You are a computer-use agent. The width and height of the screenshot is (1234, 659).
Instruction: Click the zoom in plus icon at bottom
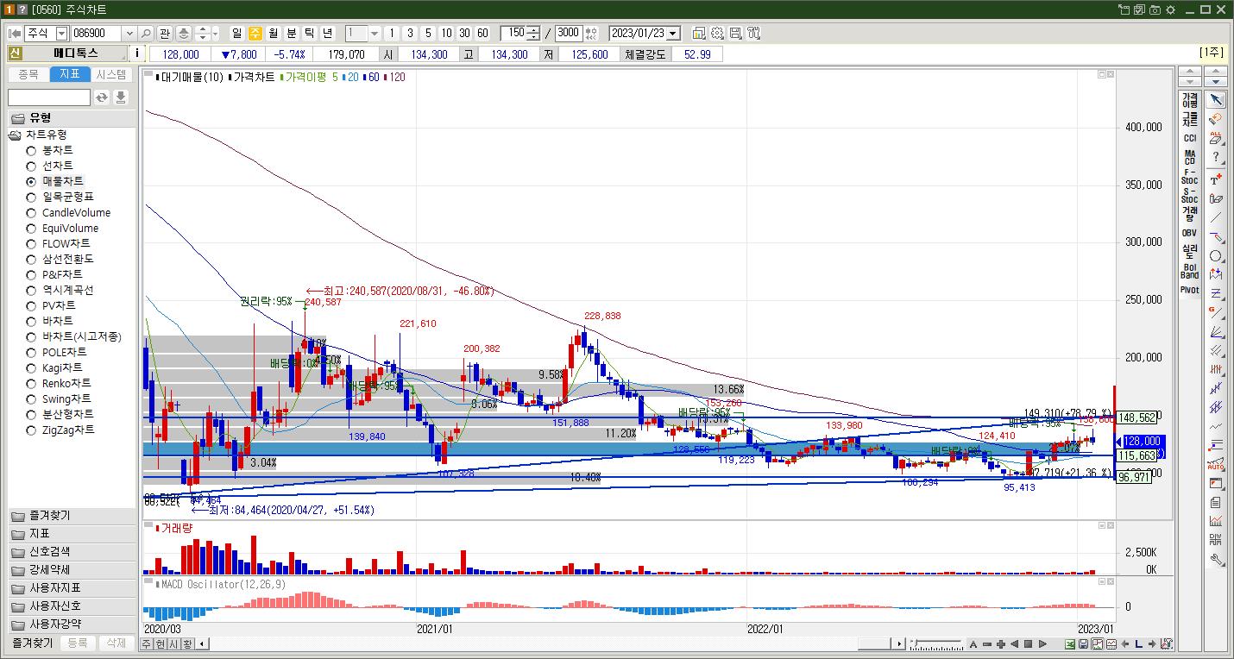coord(1001,644)
